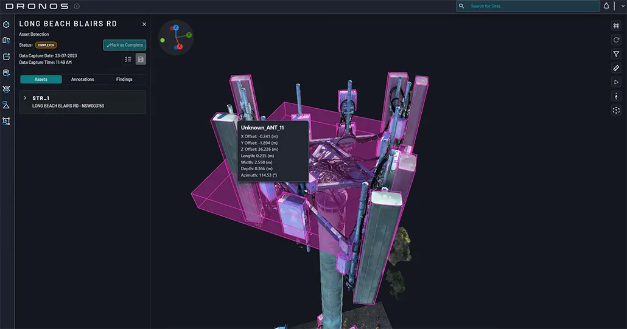Click the save disk icon button

click(x=141, y=59)
